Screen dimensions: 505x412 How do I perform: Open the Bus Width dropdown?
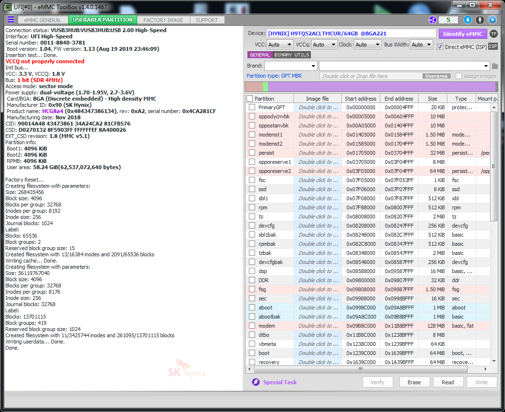pos(421,45)
